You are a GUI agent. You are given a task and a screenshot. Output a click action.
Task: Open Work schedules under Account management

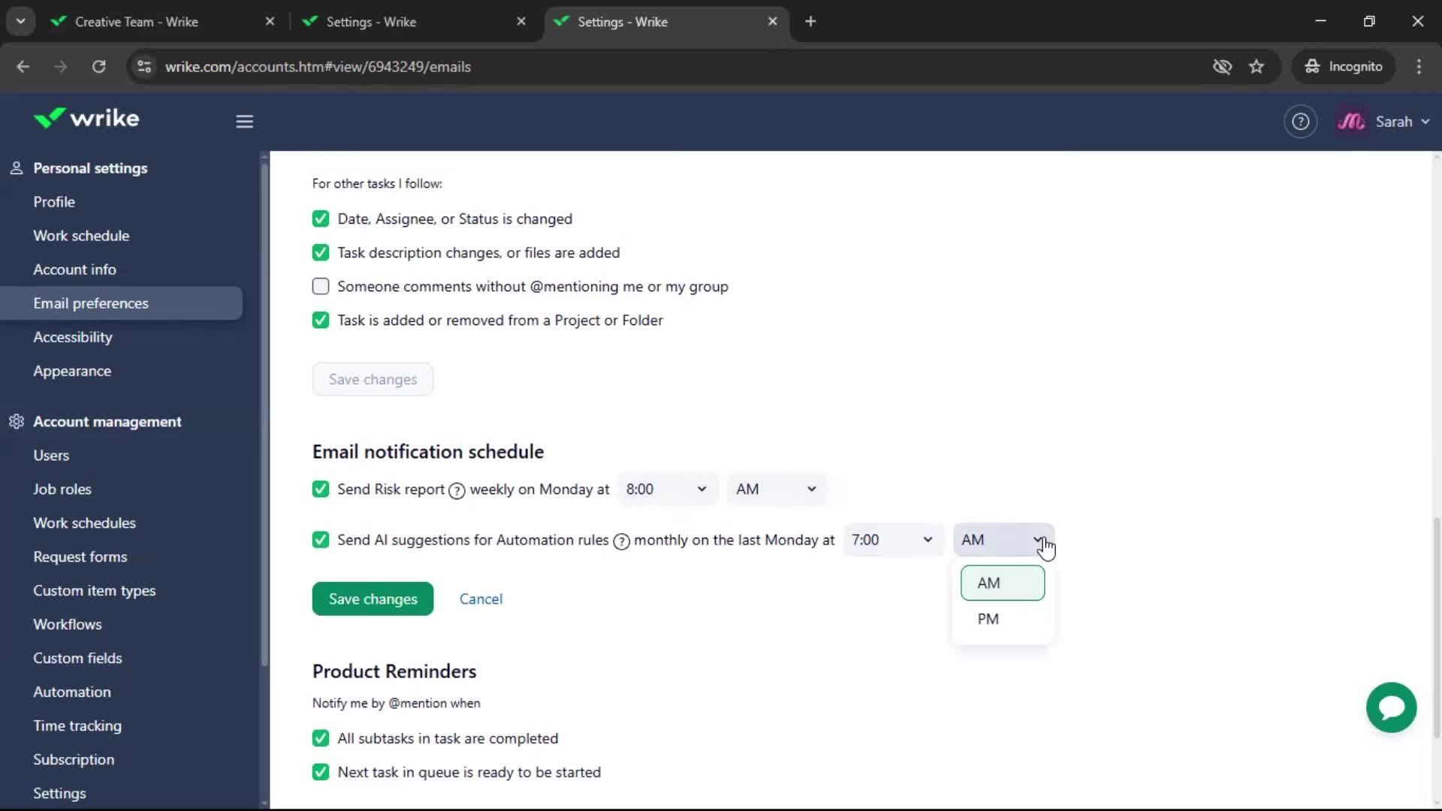click(84, 523)
